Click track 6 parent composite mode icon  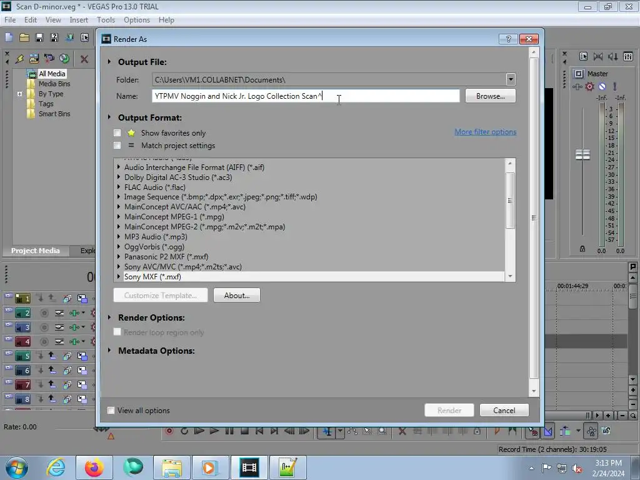[x=82, y=370]
